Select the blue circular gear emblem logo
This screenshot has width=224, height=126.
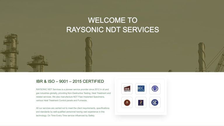coord(155,89)
